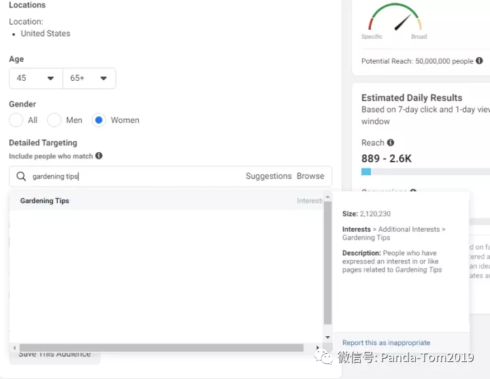Click the Broad label under the gauge

419,37
